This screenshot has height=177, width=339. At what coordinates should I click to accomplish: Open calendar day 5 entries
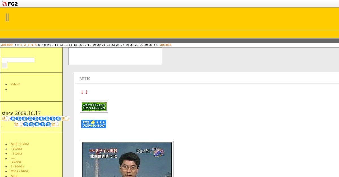[x=36, y=45]
